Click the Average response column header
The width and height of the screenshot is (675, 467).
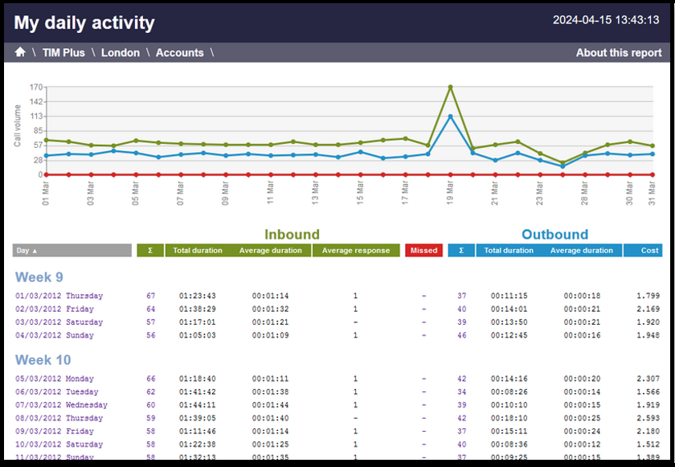tap(355, 250)
